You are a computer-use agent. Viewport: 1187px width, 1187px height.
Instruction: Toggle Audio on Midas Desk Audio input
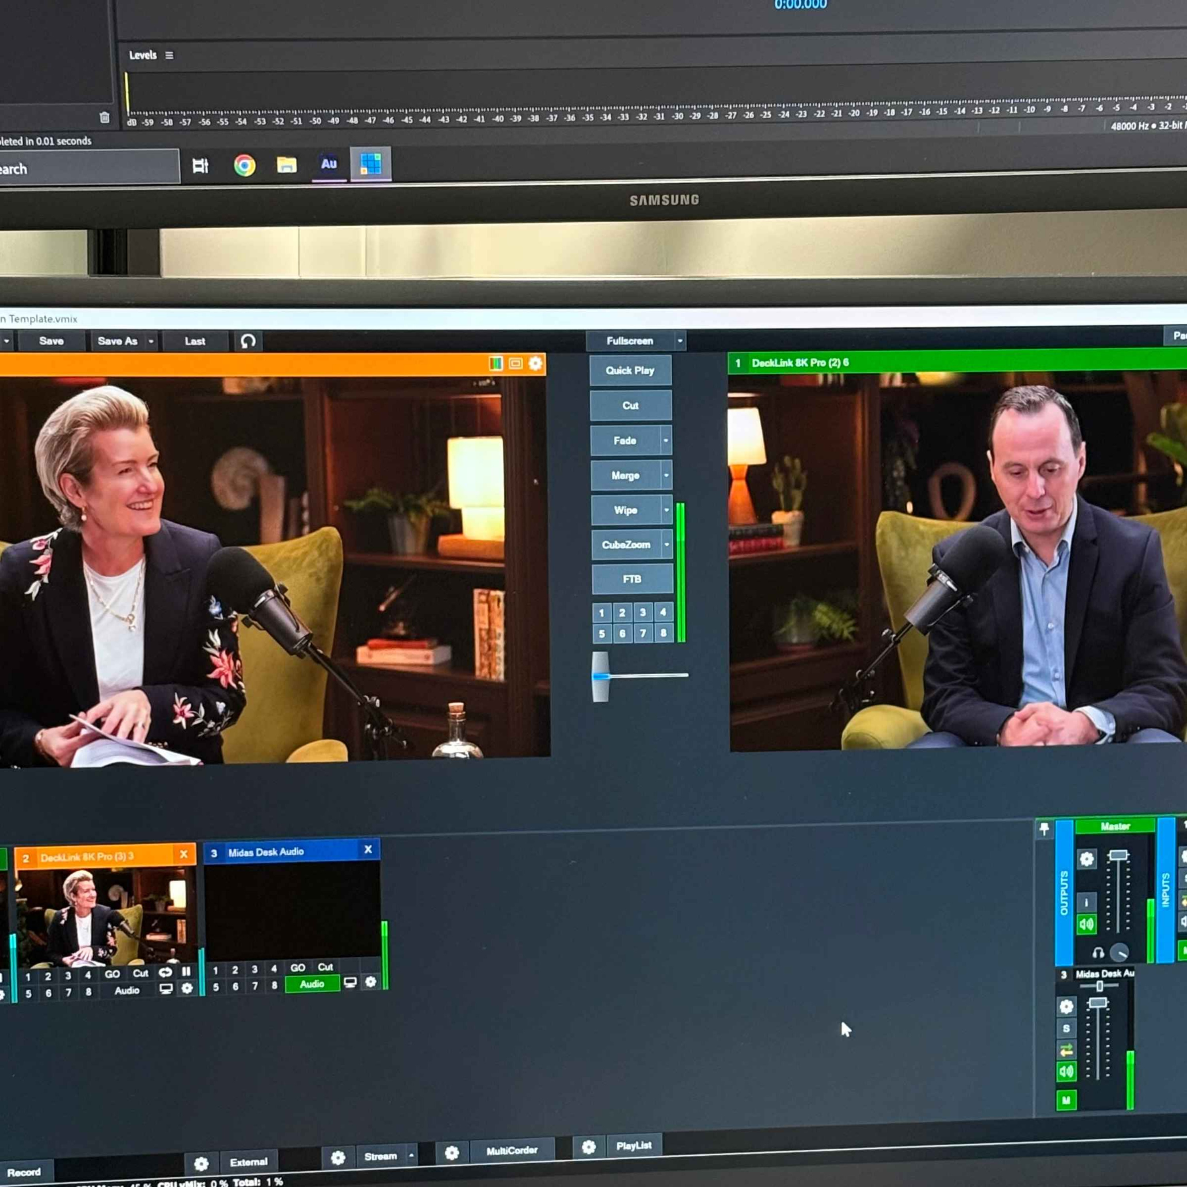[x=312, y=984]
